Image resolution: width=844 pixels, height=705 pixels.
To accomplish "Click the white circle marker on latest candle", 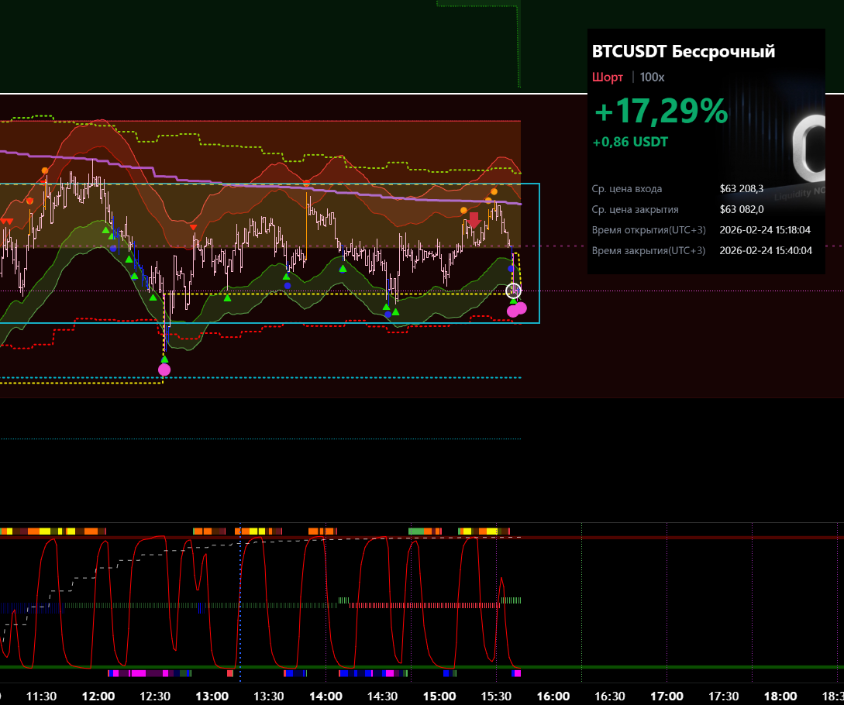I will pyautogui.click(x=513, y=291).
